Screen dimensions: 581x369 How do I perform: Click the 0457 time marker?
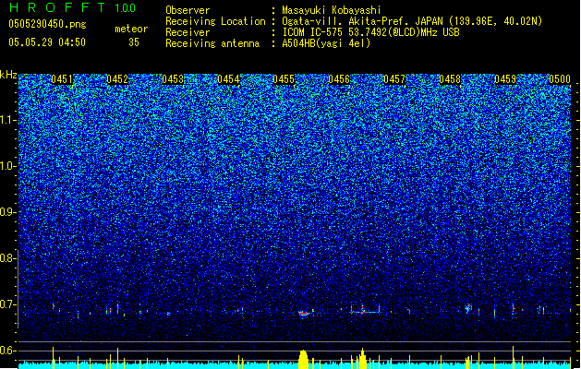pos(394,79)
